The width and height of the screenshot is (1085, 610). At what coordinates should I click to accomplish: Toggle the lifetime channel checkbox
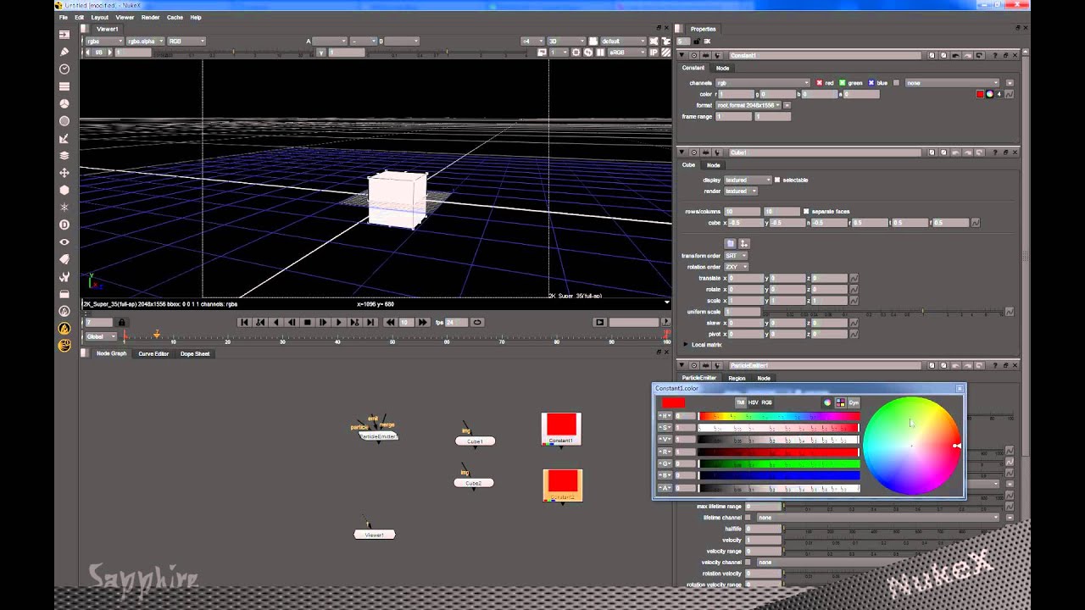click(748, 517)
